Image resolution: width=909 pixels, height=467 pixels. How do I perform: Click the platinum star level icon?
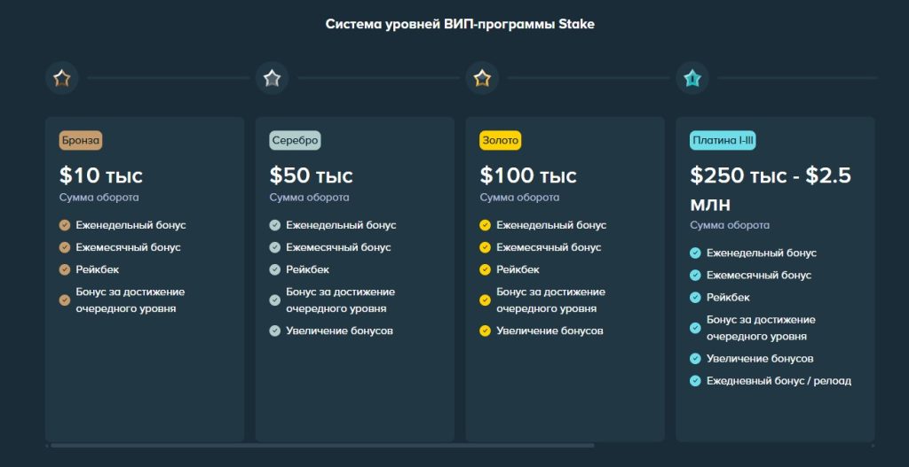pos(692,79)
